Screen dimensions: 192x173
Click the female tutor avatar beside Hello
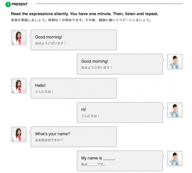[x=19, y=86]
